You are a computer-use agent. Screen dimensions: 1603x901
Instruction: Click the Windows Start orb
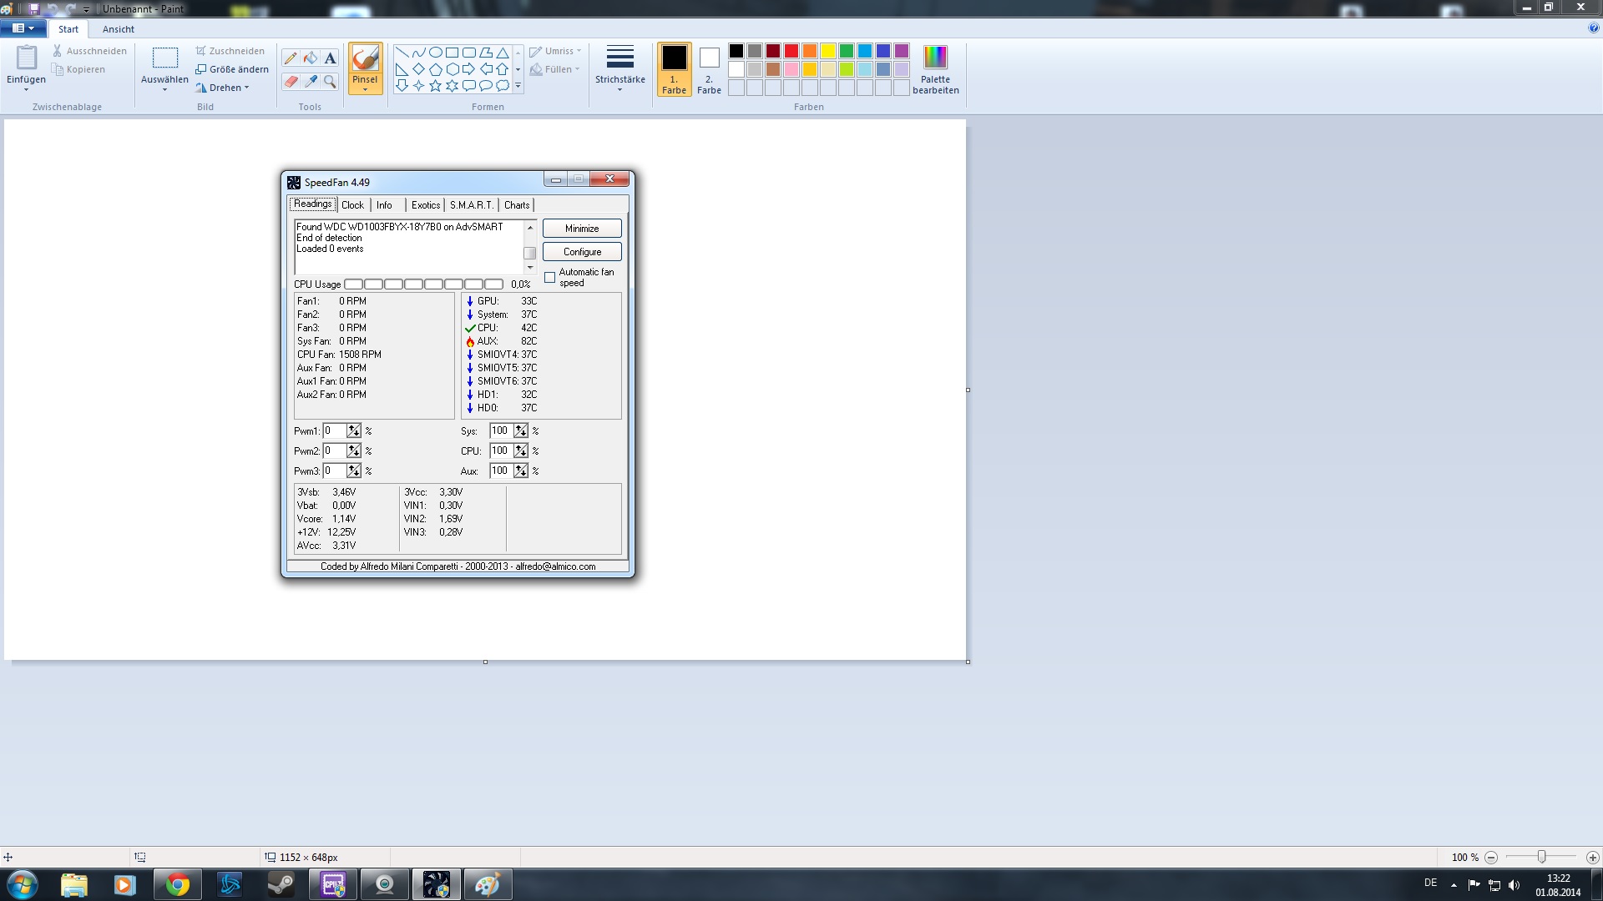pyautogui.click(x=23, y=884)
